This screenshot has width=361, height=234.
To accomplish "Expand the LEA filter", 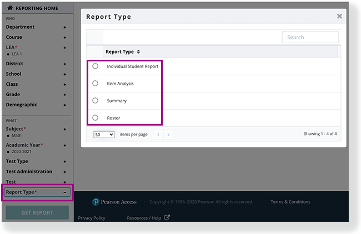I will 64,48.
